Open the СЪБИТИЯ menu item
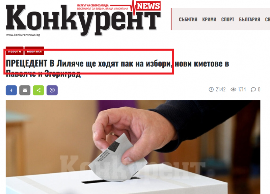270x194 pixels. [x=188, y=20]
